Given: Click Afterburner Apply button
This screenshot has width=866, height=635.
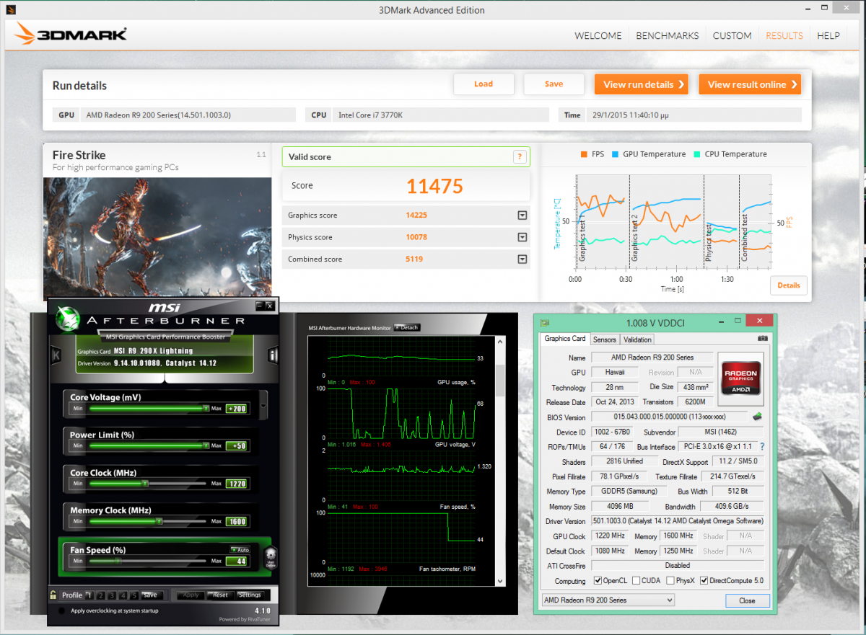Looking at the screenshot, I should pyautogui.click(x=191, y=595).
